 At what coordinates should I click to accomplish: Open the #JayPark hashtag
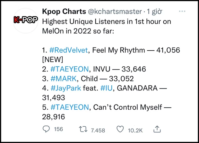[x=66, y=88]
